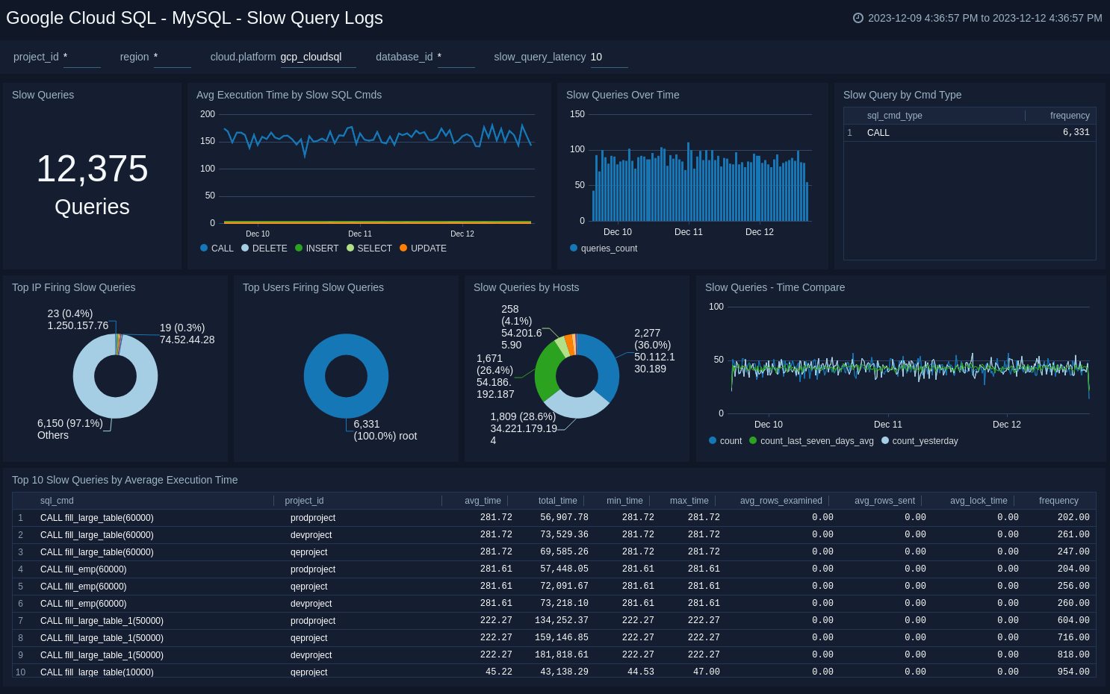Sort by the sql_cmd_type column header
The width and height of the screenshot is (1110, 694).
(894, 116)
